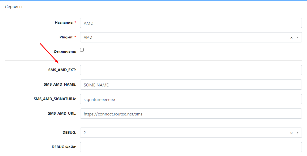Focus the empty DEBUG Файл field

point(191,147)
